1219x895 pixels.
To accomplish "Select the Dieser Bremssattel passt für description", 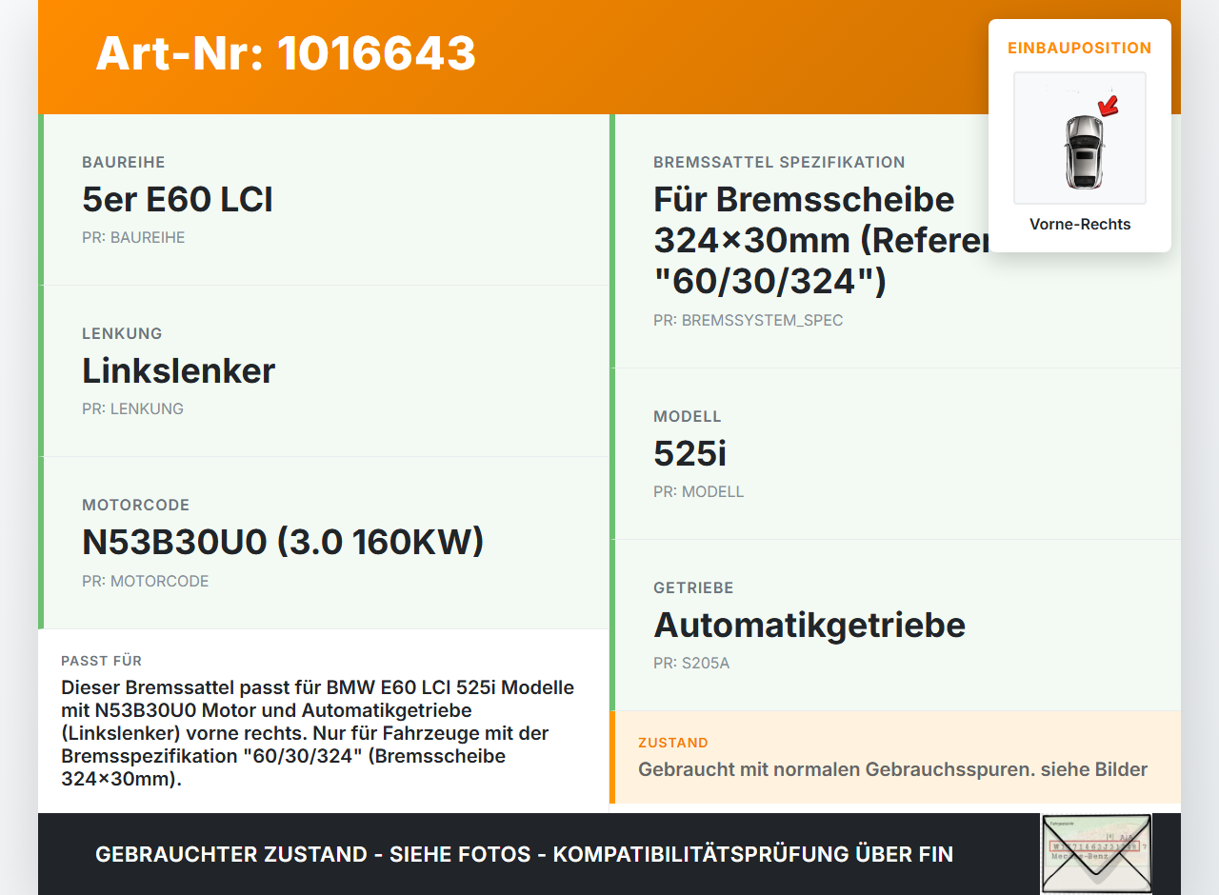I will point(318,733).
